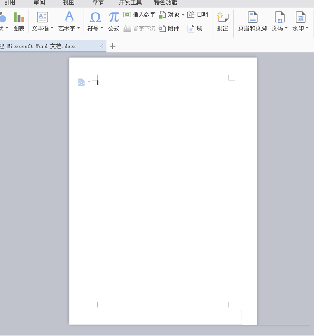Click the Attachment (附件) button
Image resolution: width=314 pixels, height=336 pixels.
click(x=169, y=29)
